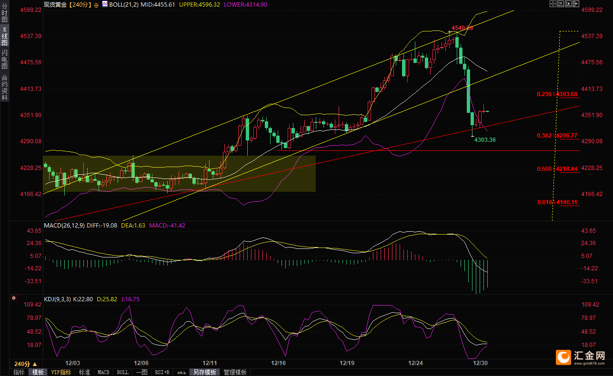Open the BOLL indicator chart icon
Viewport: 613px width, 376px height.
[105, 4]
